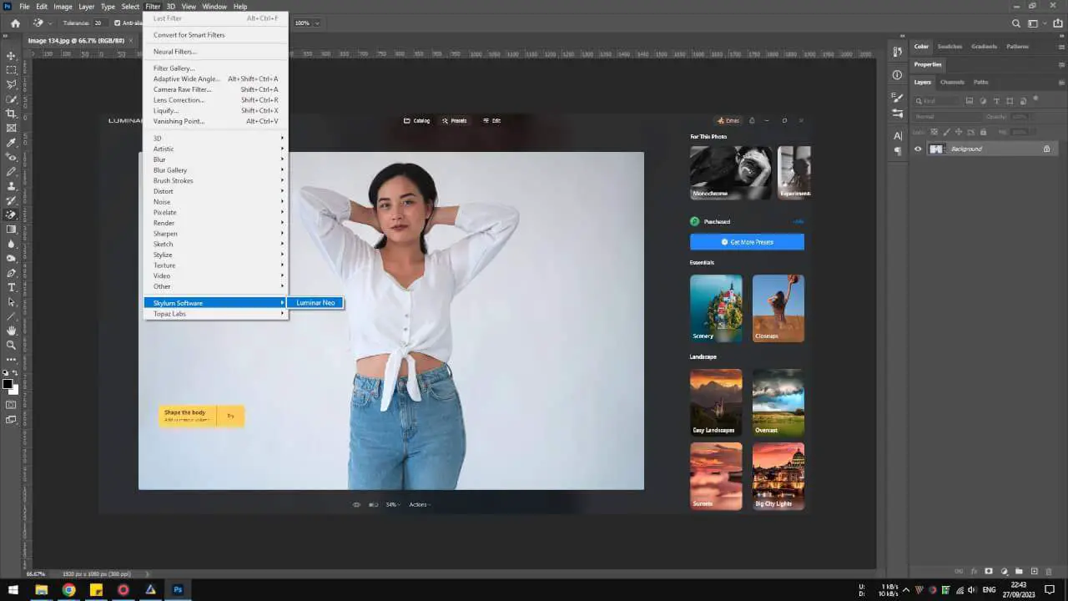Unlock the Background layer

click(x=1047, y=149)
